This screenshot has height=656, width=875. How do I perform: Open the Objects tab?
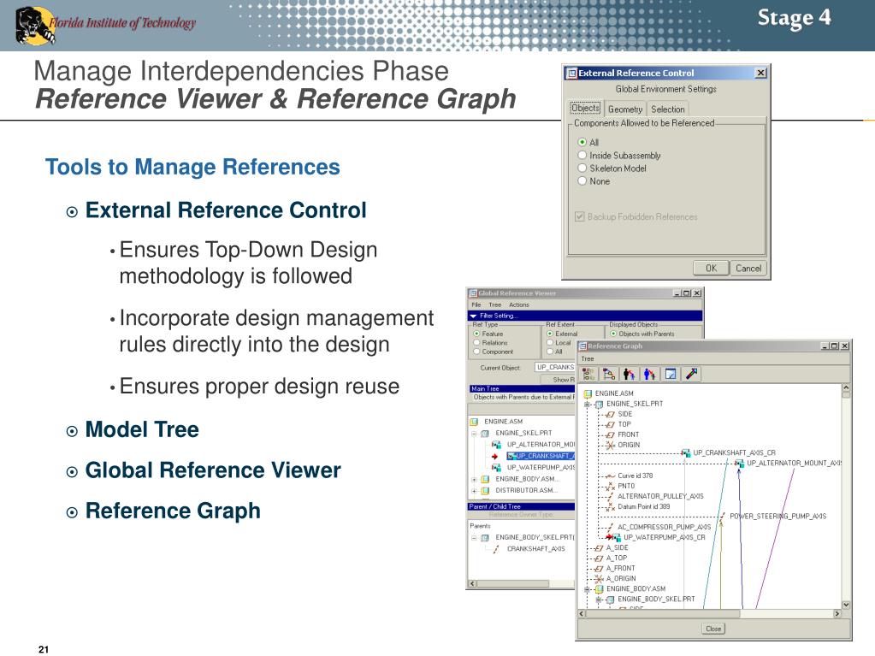pos(585,109)
